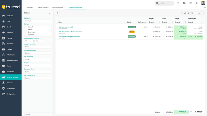This screenshot has height=116, width=207.
Task: Open the gift icon in top bar
Action: click(190, 3)
